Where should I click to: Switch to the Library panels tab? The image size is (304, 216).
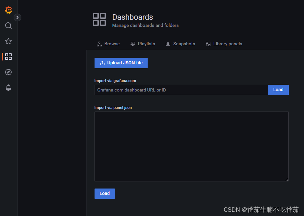coord(224,44)
